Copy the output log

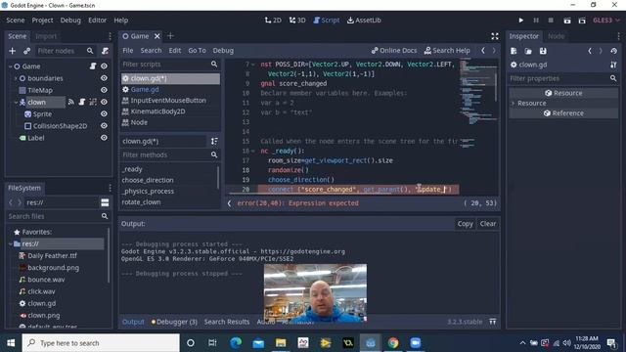466,224
